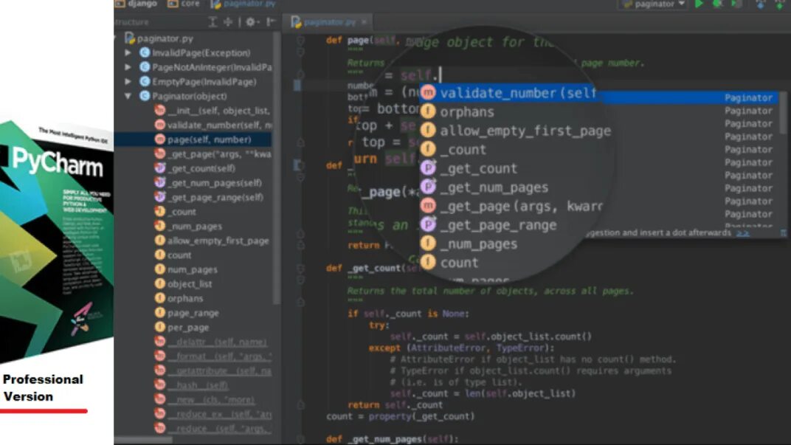Expand the PageNotAnInteger class node

(x=128, y=67)
